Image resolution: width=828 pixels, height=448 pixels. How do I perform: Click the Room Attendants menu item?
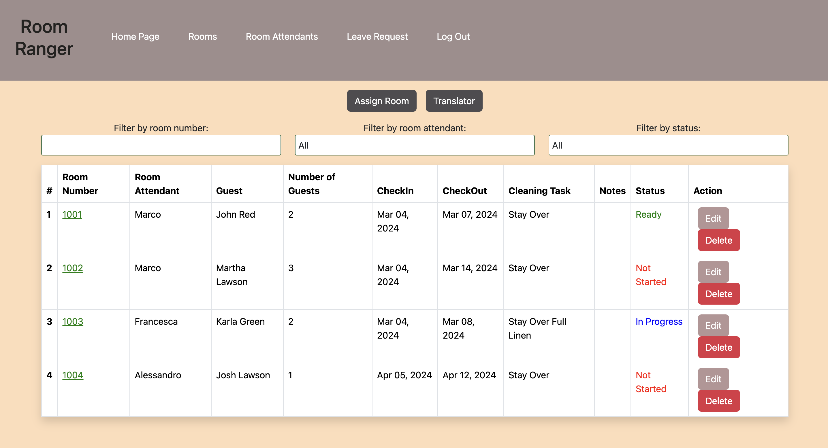(x=282, y=36)
